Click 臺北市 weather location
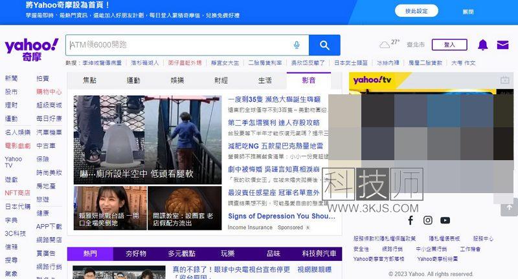The image size is (518, 279). [416, 45]
